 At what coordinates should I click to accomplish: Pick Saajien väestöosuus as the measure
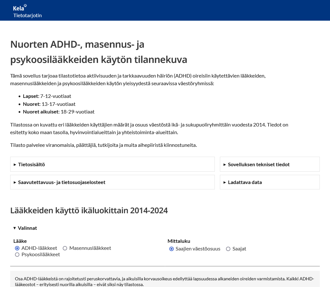click(x=172, y=249)
